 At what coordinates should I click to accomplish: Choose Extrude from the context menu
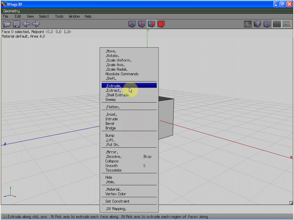(114, 86)
